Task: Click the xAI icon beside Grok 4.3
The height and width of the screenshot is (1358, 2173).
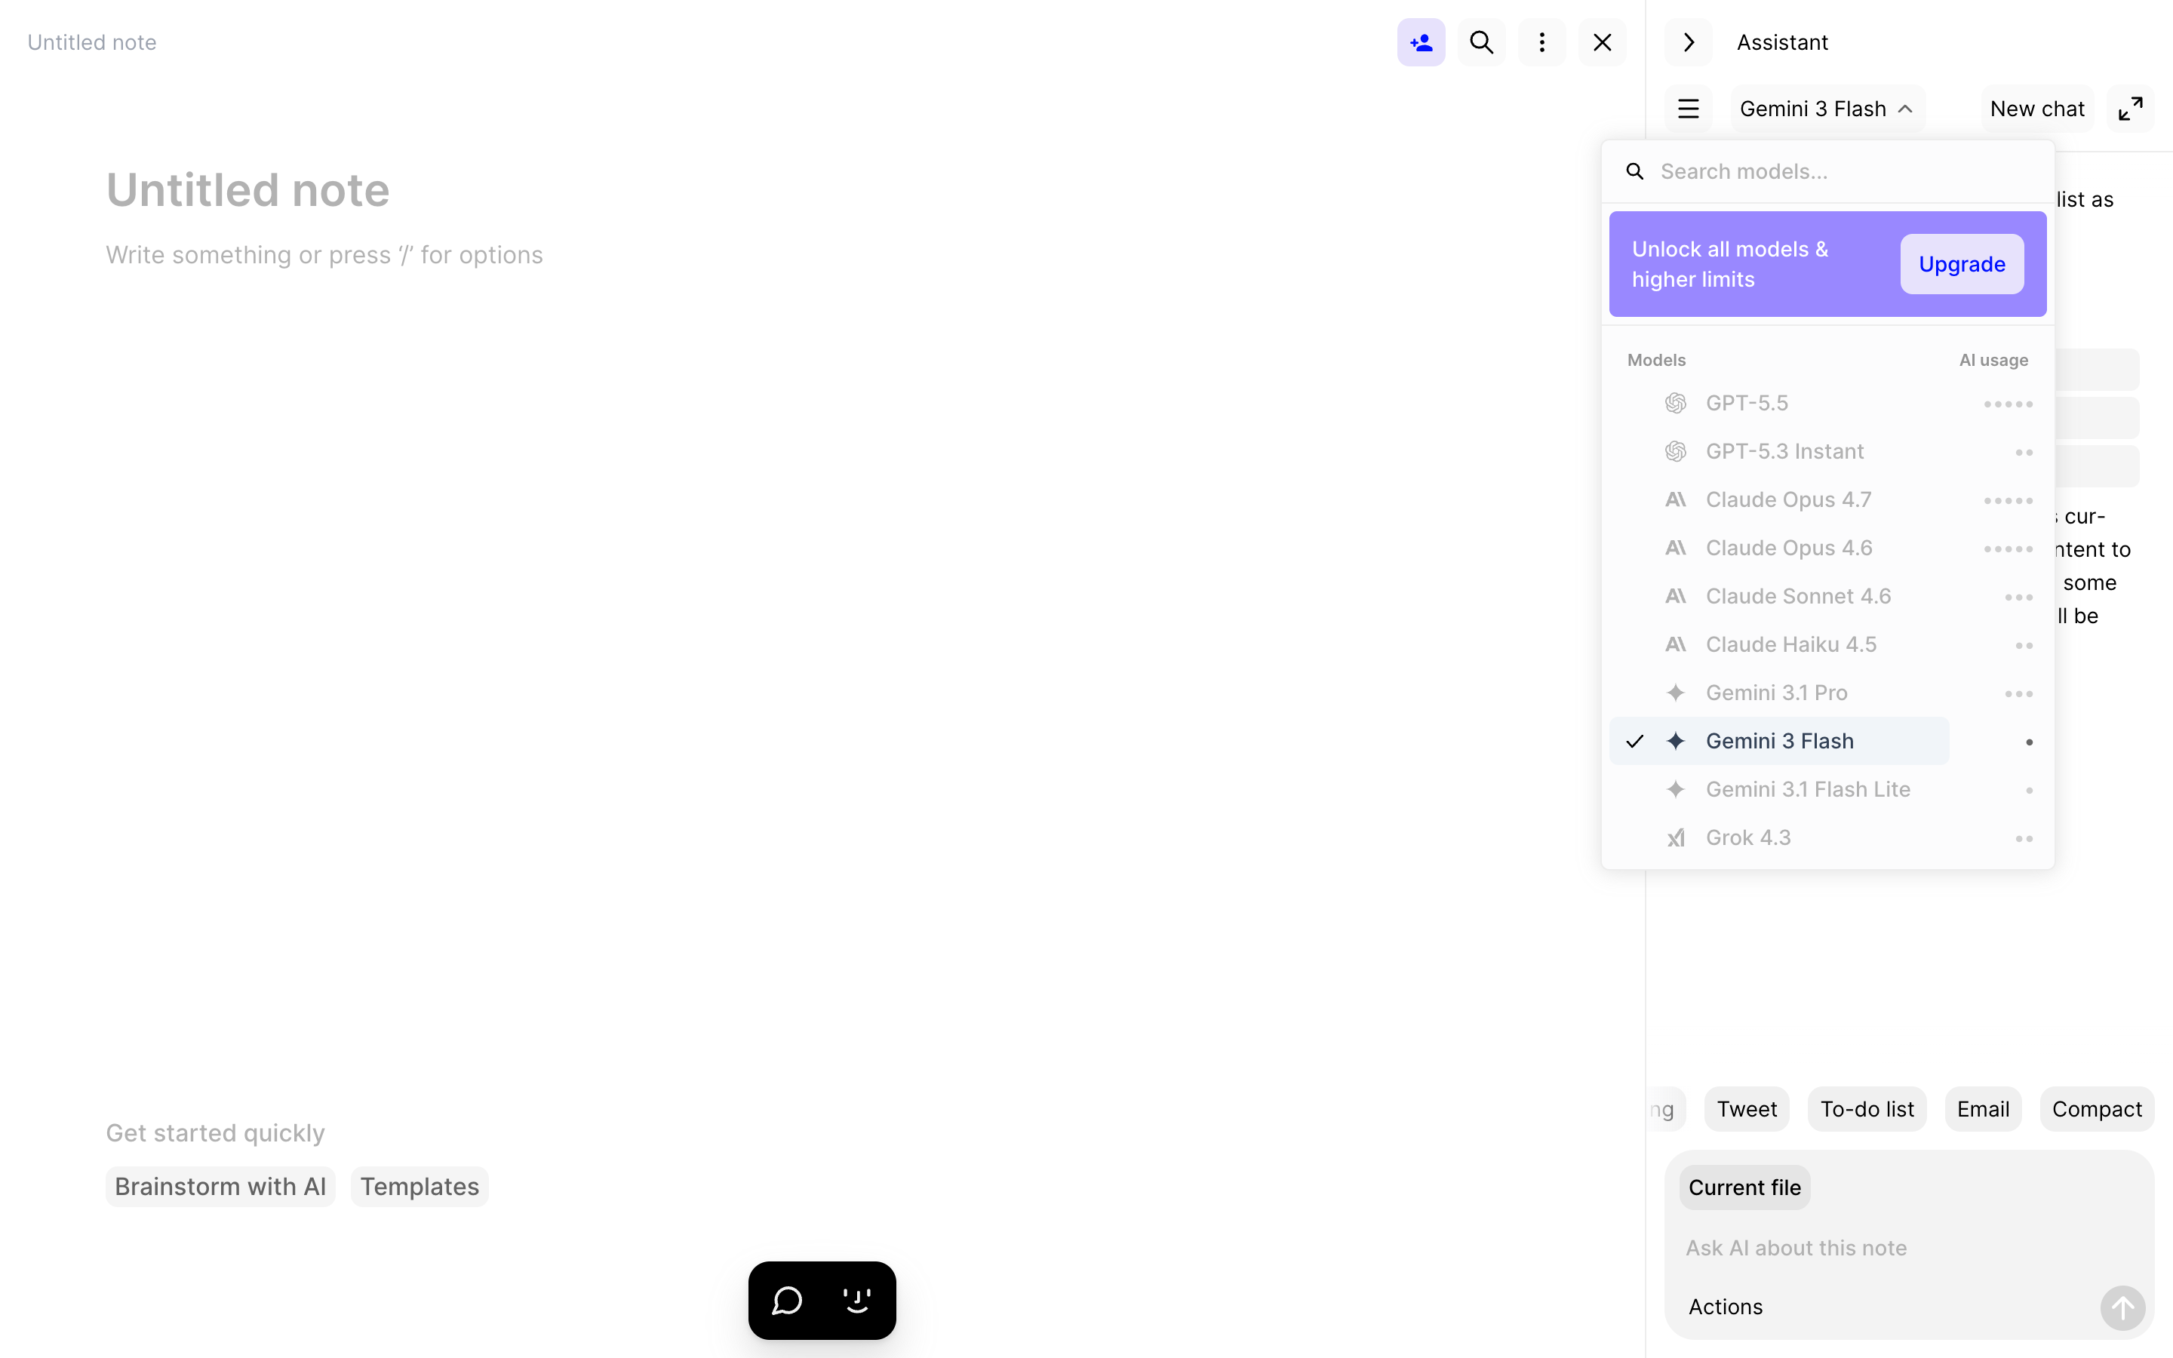Action: coord(1675,838)
